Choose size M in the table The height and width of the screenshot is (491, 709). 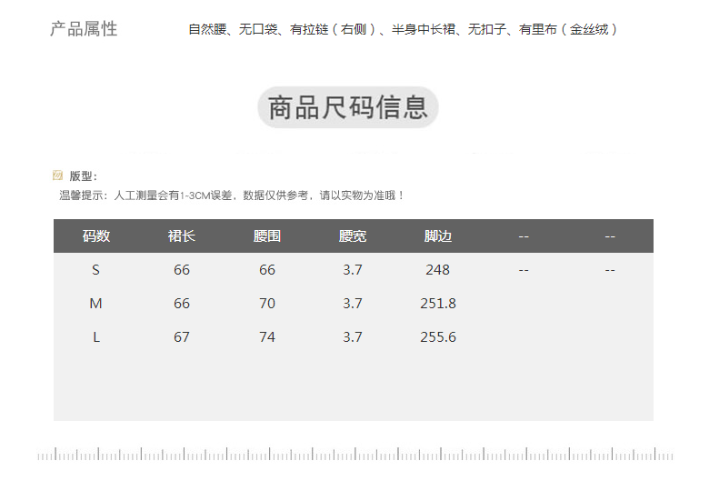click(x=96, y=304)
